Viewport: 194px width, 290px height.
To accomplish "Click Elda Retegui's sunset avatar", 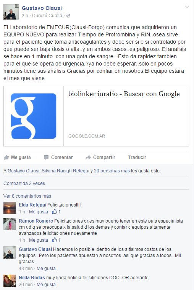I will (x=10, y=208).
